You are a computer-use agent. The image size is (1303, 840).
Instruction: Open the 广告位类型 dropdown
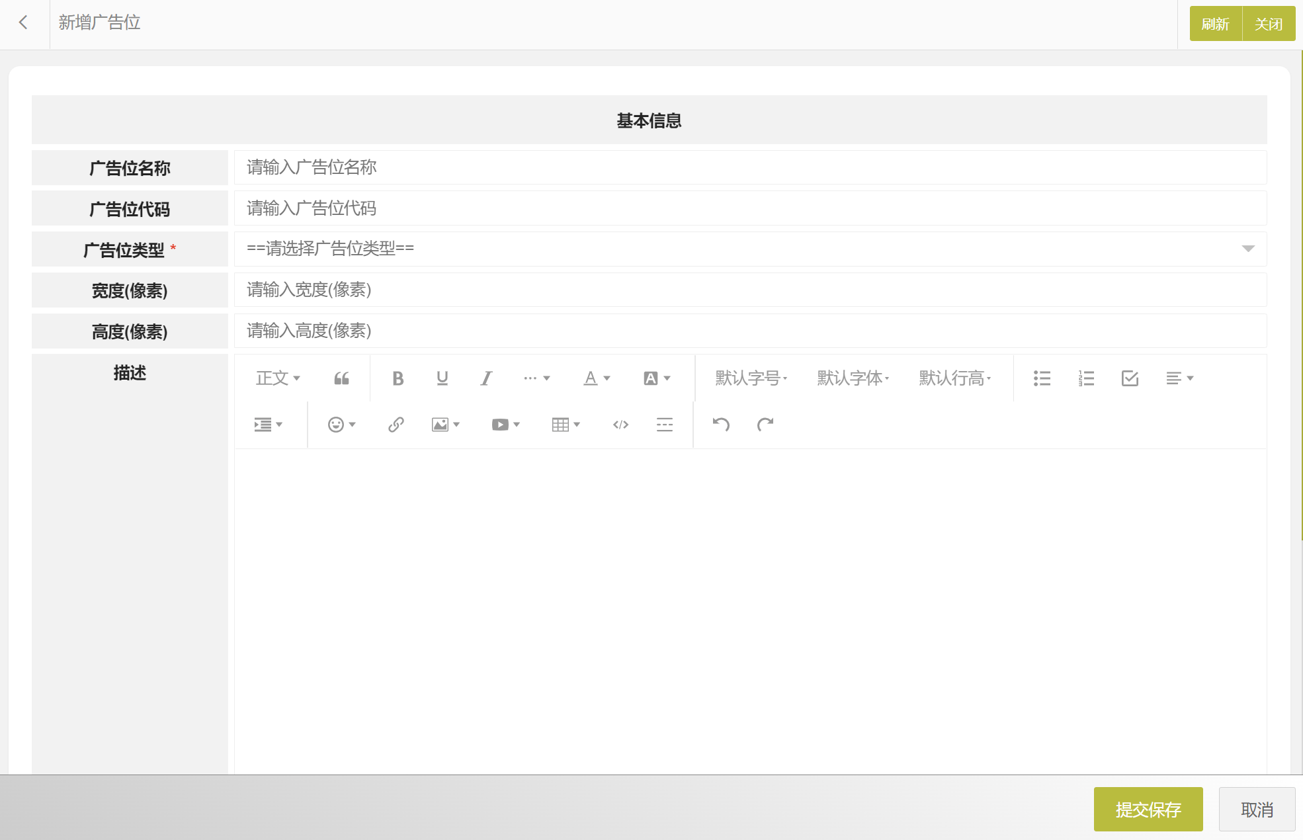[x=750, y=249]
